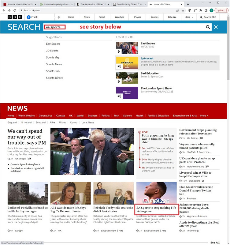Screen dimensions: 230x245
Task: Open the FIFA 22 story image
Action: click(156, 193)
